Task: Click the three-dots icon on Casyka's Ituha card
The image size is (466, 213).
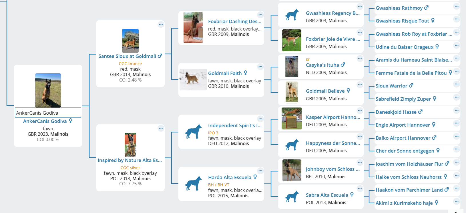Action: point(360,58)
